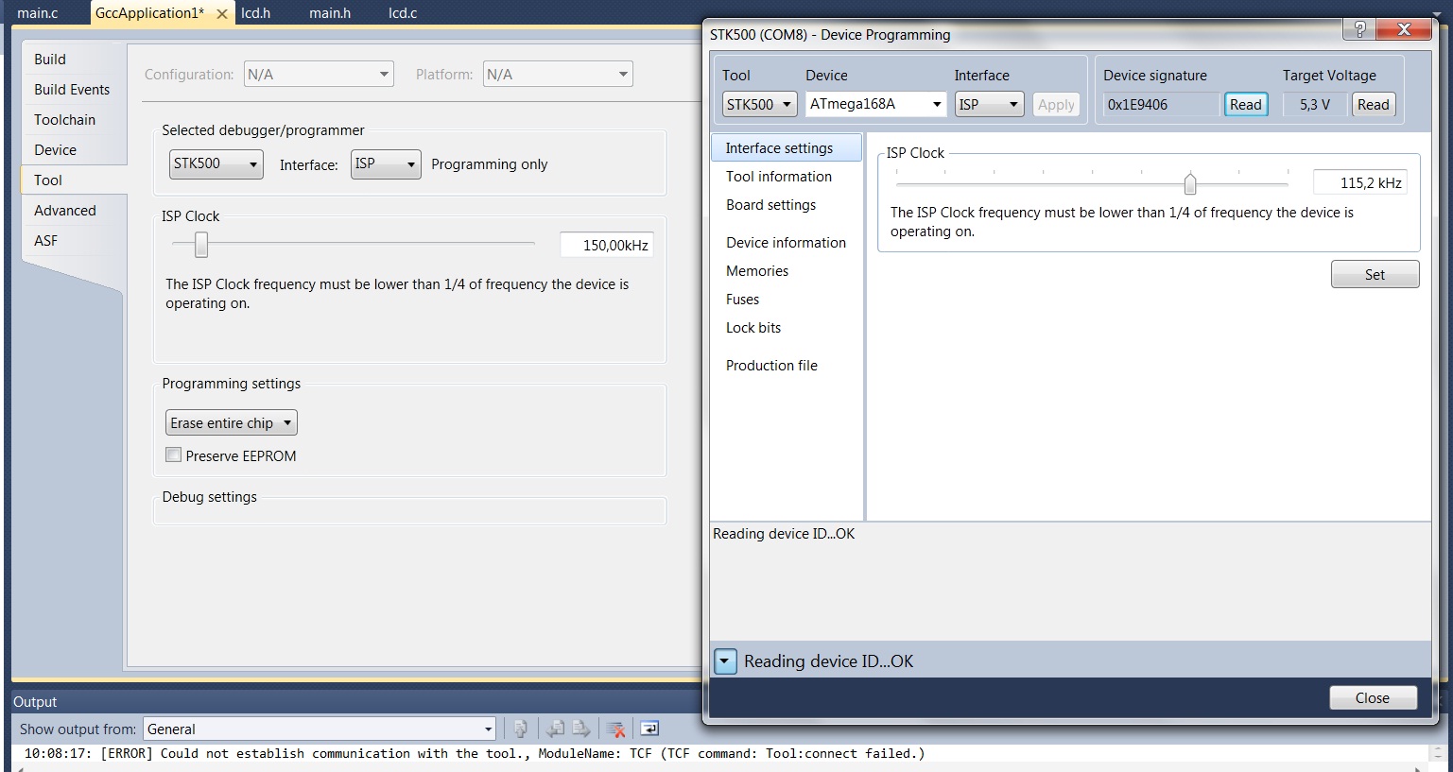
Task: Toggle the Preserve EEPROM checkbox
Action: 174,455
